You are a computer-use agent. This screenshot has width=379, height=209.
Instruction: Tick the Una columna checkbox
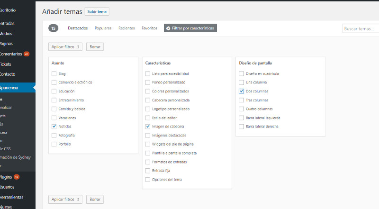241,82
